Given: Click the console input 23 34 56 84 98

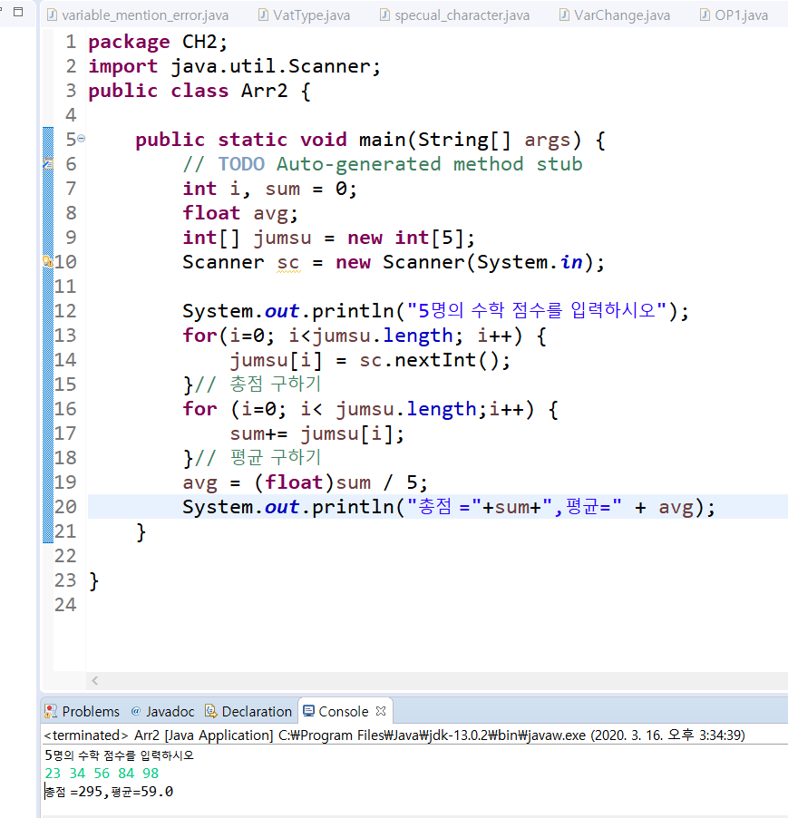Looking at the screenshot, I should (102, 774).
